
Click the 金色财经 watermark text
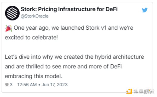coord(144,92)
